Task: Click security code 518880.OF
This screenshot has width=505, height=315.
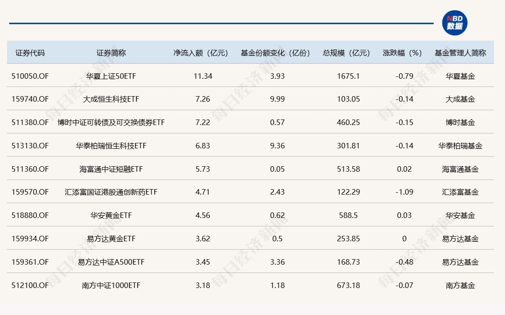Action: click(x=30, y=215)
